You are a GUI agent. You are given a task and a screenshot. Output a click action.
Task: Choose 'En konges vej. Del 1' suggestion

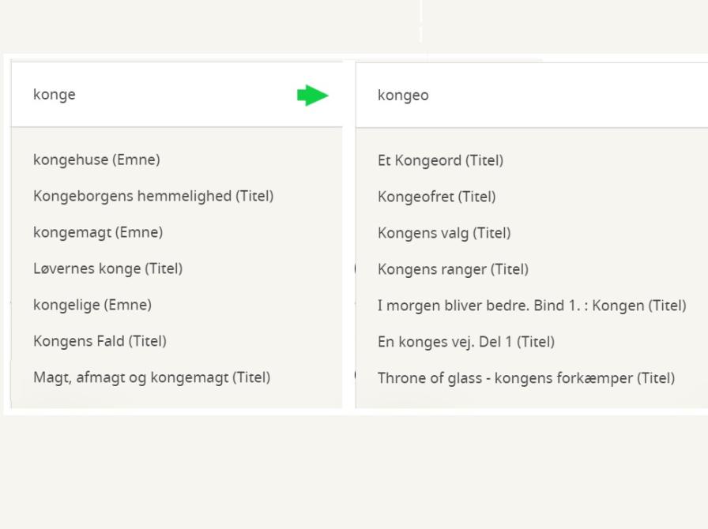[x=466, y=342]
